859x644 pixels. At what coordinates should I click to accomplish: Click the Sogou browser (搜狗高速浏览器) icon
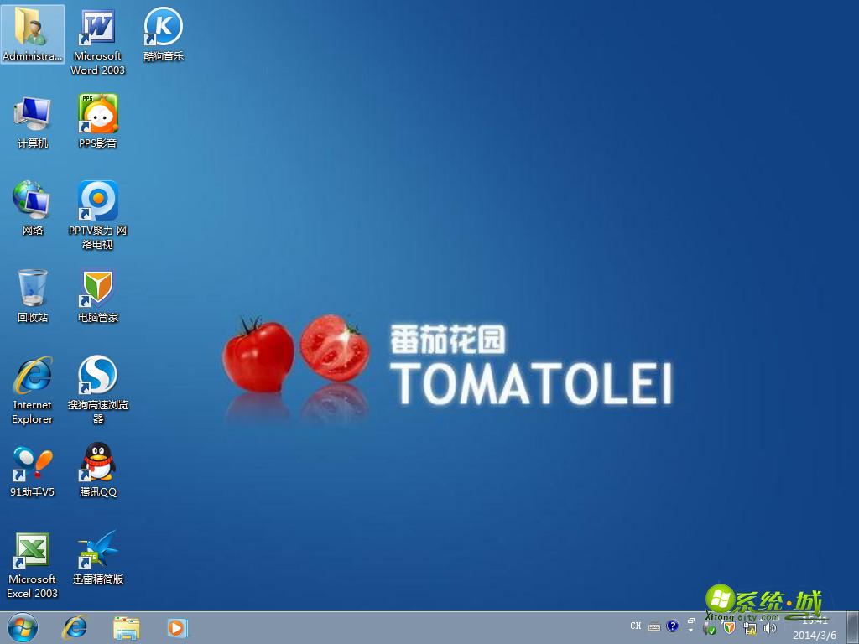click(98, 376)
